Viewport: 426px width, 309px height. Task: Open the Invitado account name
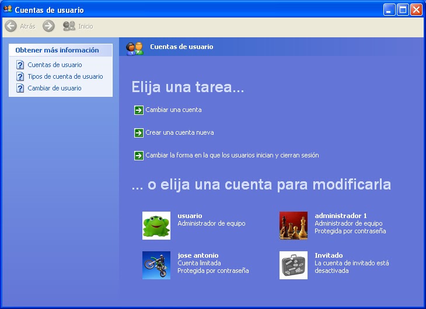329,255
